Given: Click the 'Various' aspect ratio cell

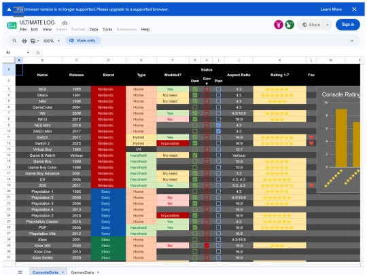Looking at the screenshot, I should pos(239,155).
